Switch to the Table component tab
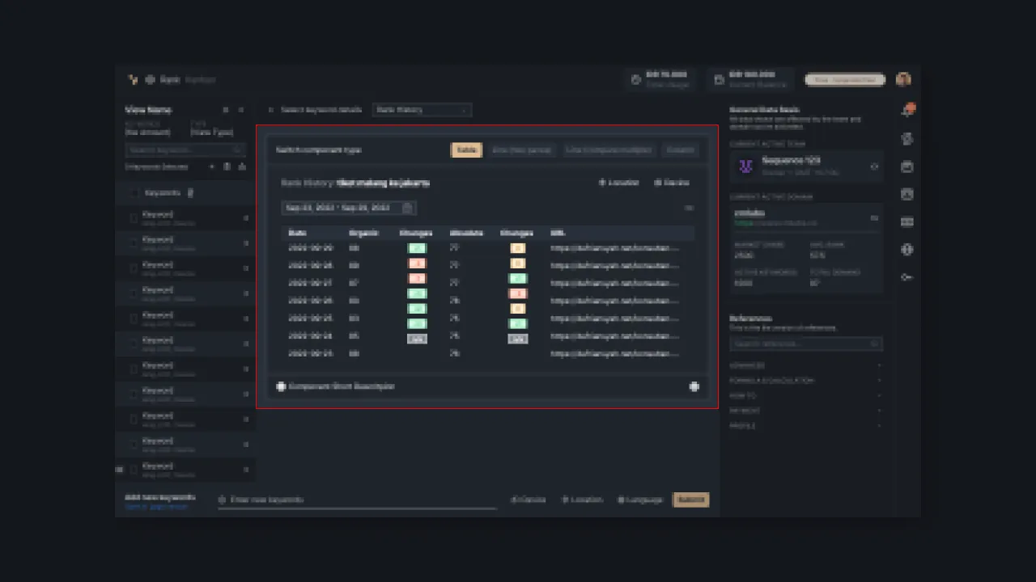1036x582 pixels. pyautogui.click(x=466, y=150)
